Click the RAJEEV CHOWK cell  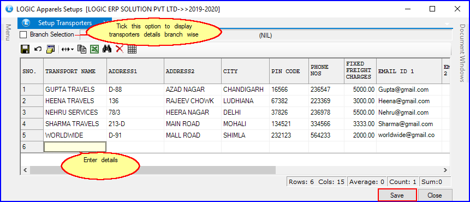coord(193,101)
